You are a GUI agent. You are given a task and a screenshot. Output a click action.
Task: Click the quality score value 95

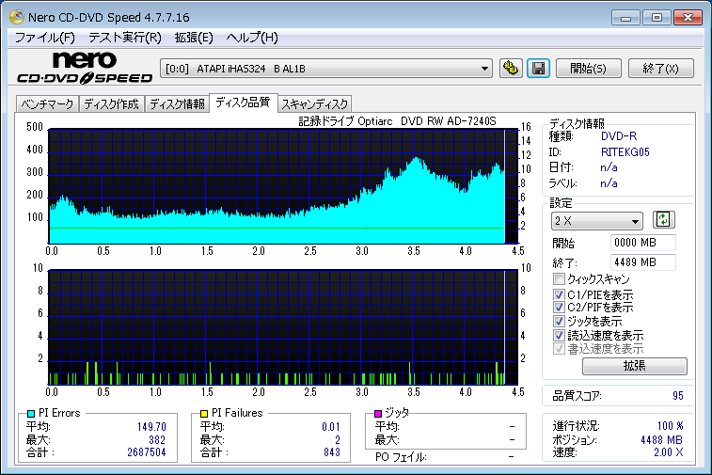(677, 396)
